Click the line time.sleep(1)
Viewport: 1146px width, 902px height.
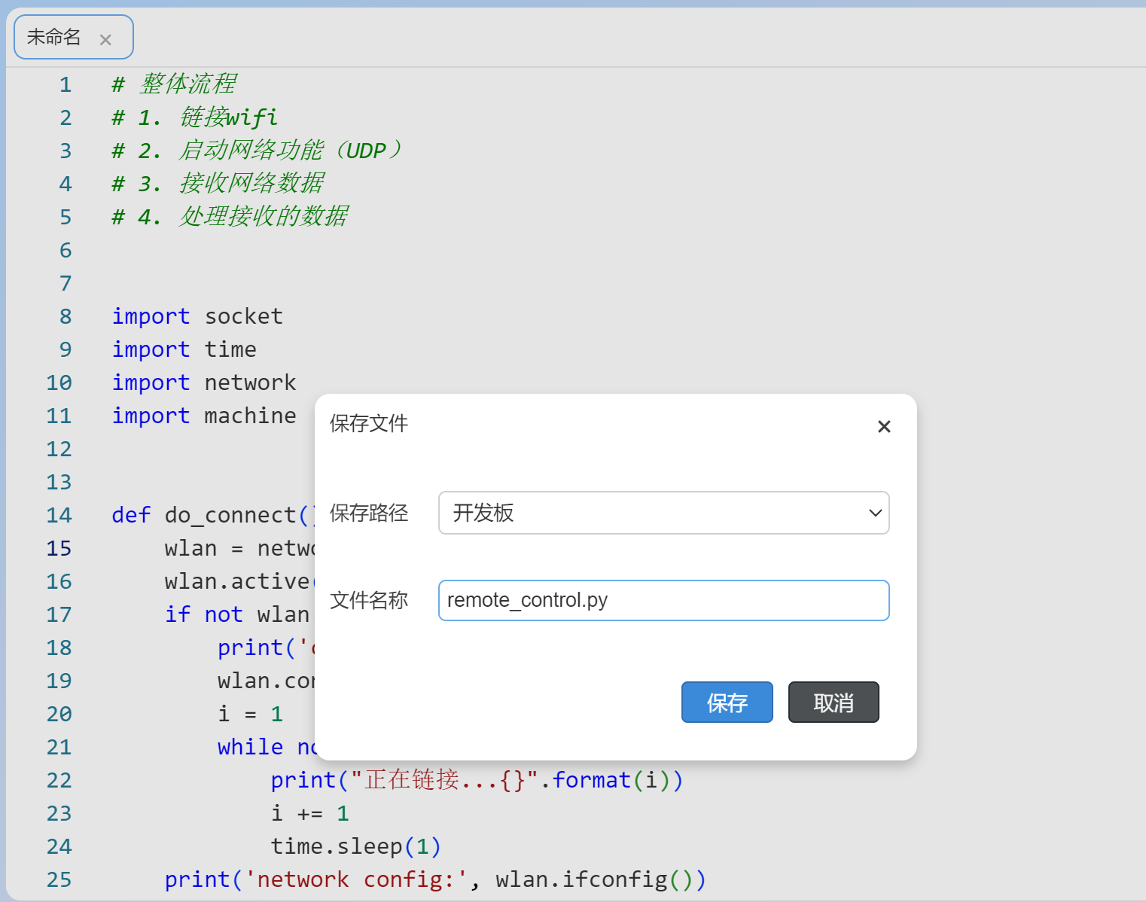[x=356, y=846]
